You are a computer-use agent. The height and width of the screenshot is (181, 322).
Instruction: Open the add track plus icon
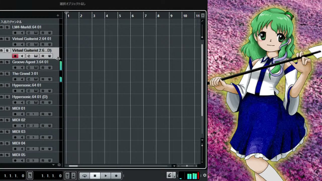[58, 16]
